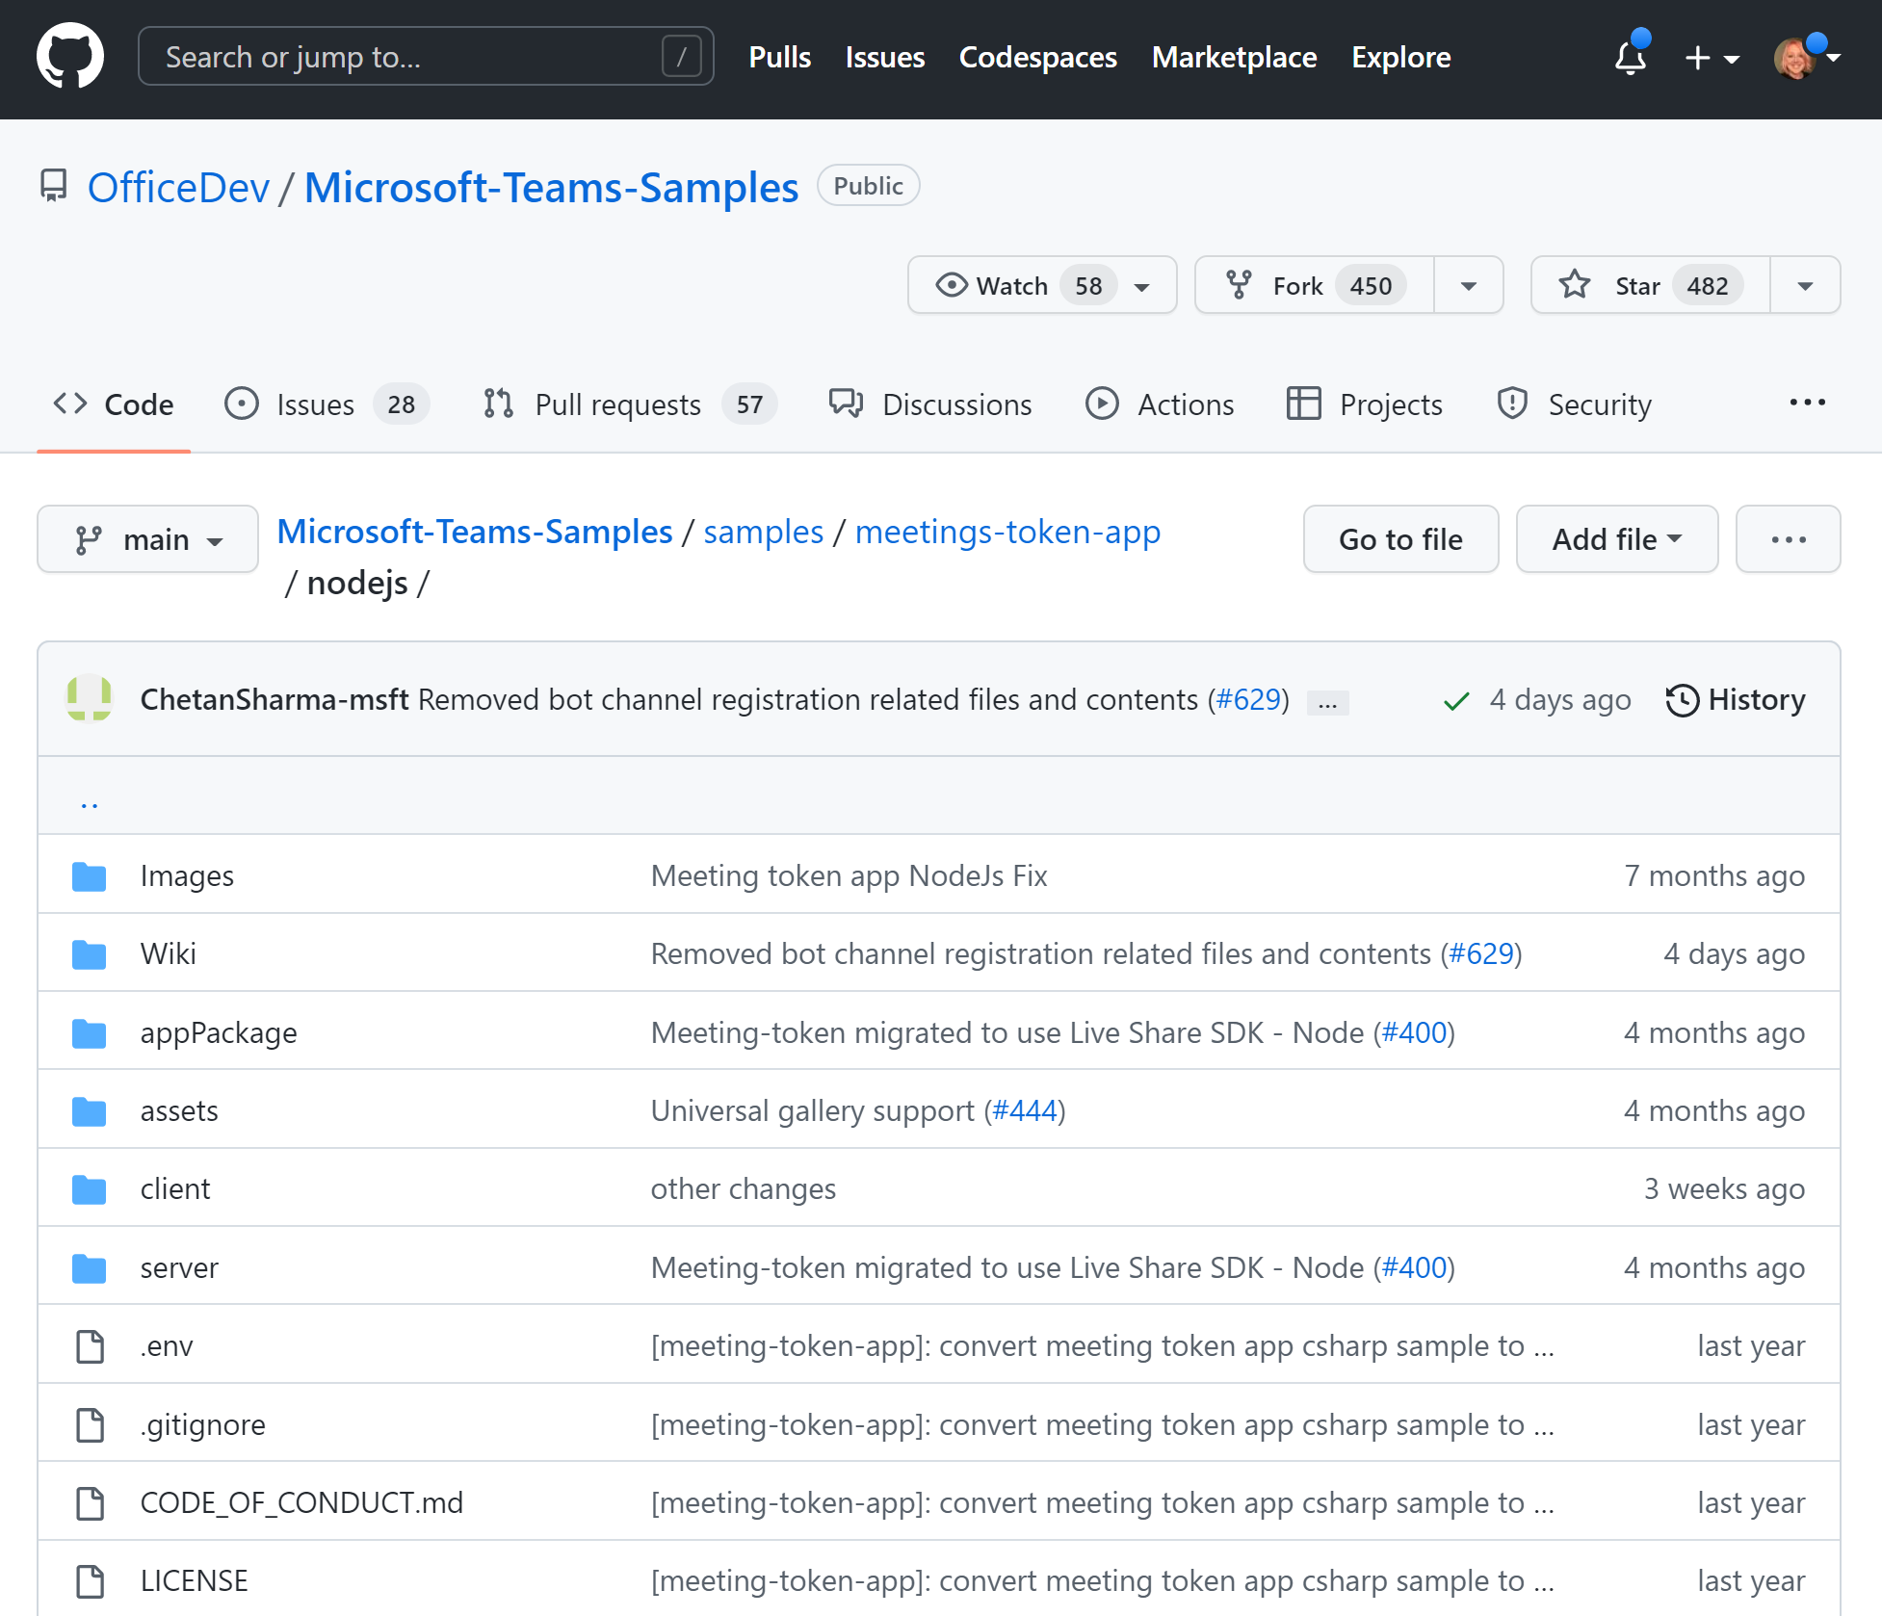Click the Fork repository icon
1882x1616 pixels.
coord(1239,285)
